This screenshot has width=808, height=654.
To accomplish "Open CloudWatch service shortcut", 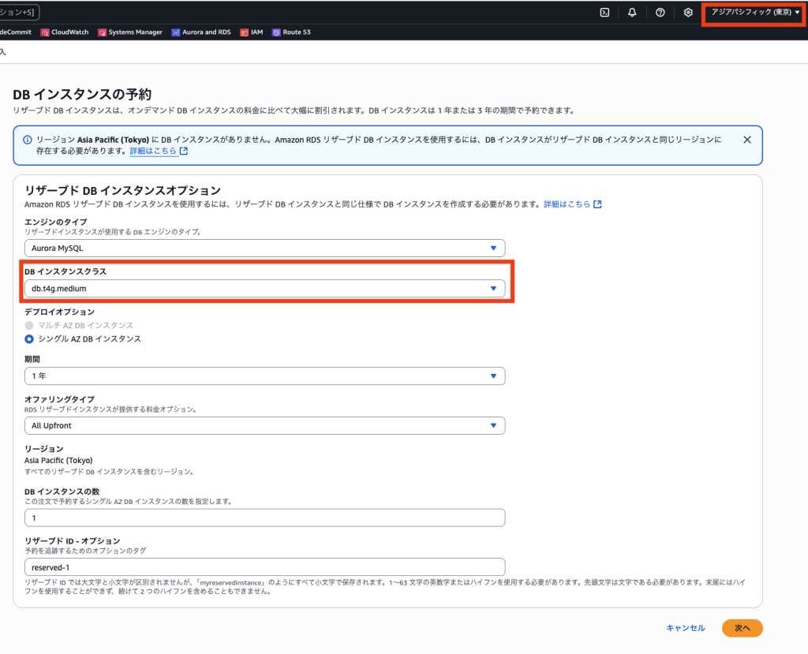I will point(65,32).
